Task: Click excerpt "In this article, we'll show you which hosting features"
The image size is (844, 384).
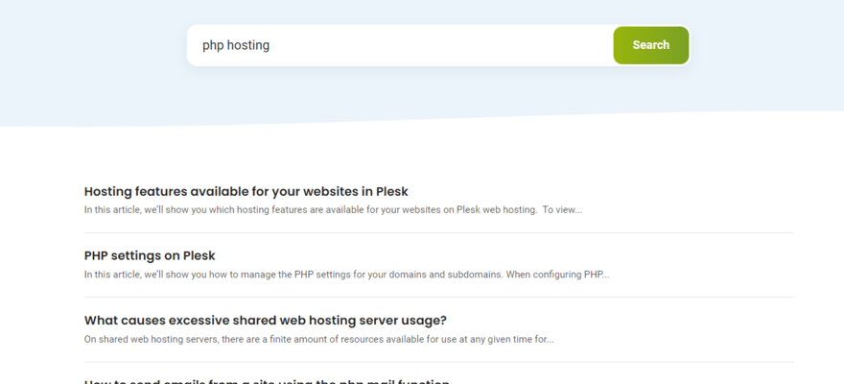Action: tap(333, 210)
